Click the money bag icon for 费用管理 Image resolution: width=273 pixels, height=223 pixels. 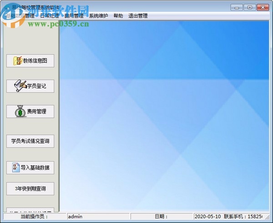pyautogui.click(x=20, y=111)
